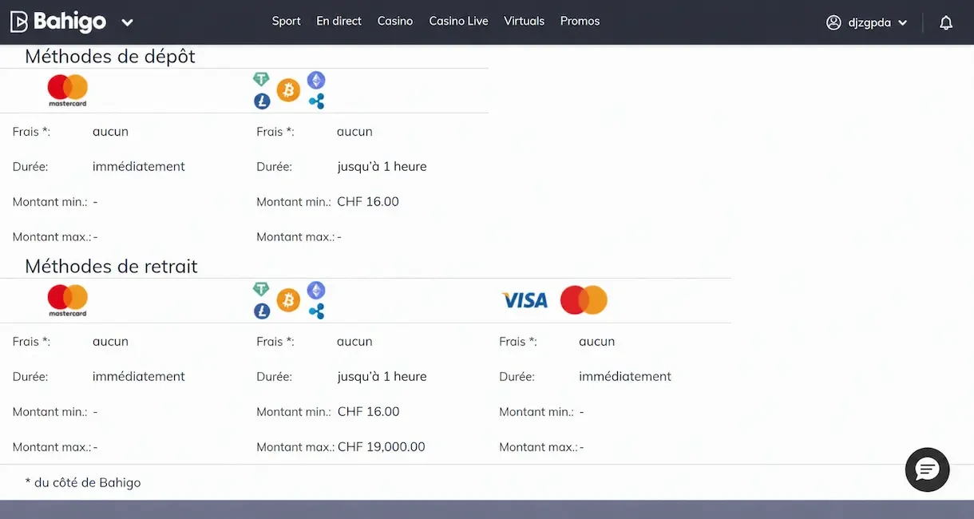
Task: Click the Bahigo logo in the header
Action: pyautogui.click(x=57, y=22)
